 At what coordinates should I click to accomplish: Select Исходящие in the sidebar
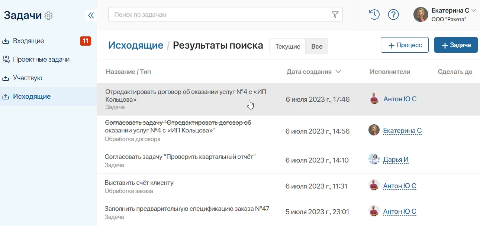click(48, 96)
